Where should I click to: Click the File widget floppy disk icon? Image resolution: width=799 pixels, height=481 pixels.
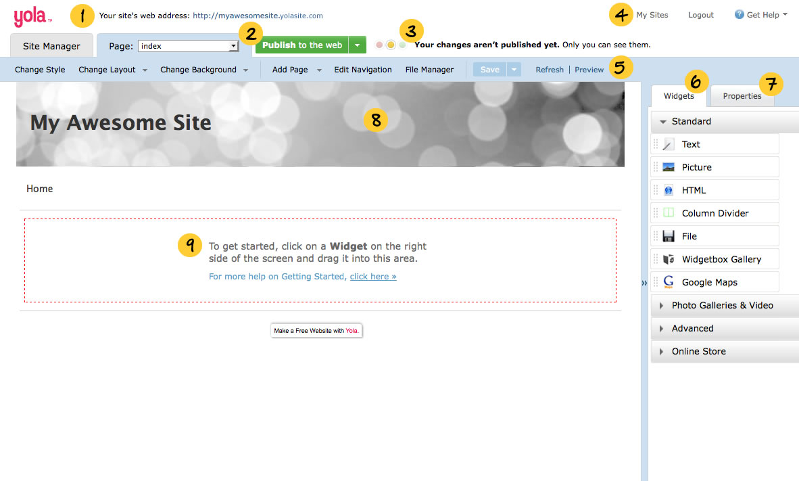coord(668,236)
